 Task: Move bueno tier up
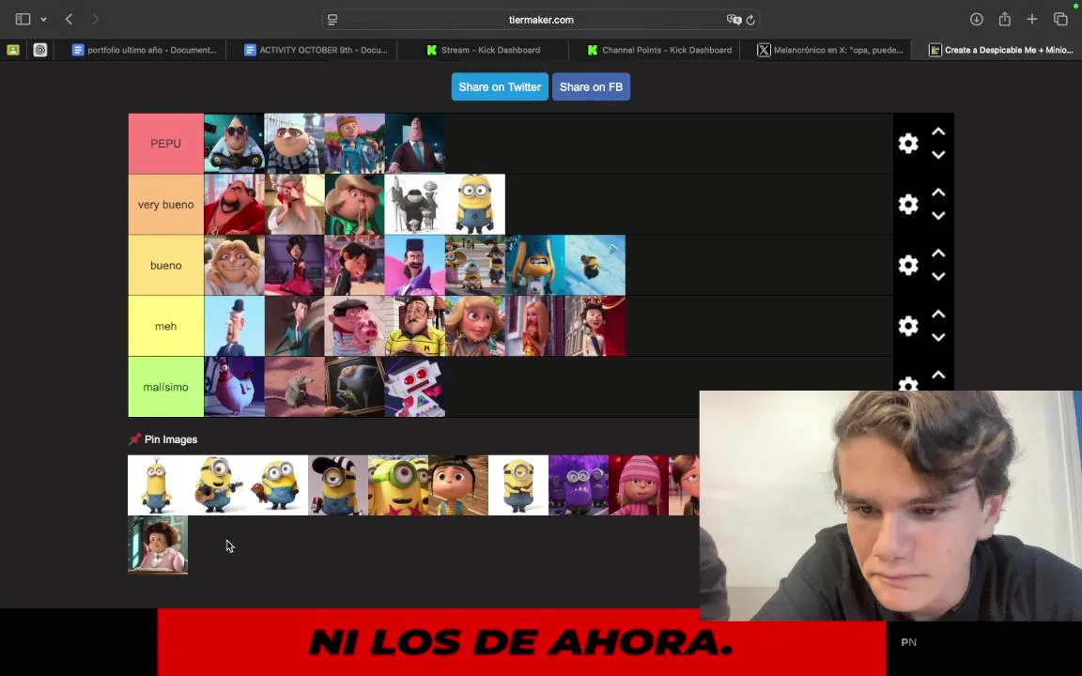pos(937,253)
